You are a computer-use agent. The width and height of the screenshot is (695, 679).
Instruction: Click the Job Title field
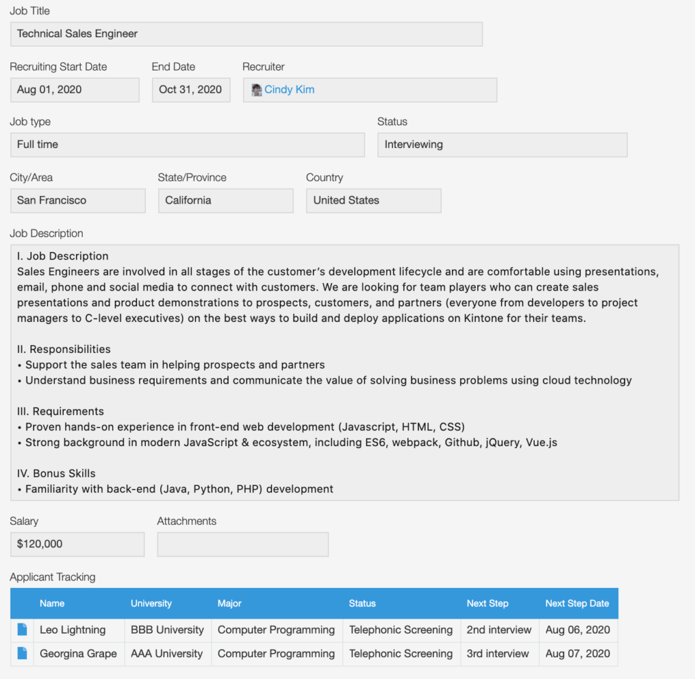[x=246, y=34]
